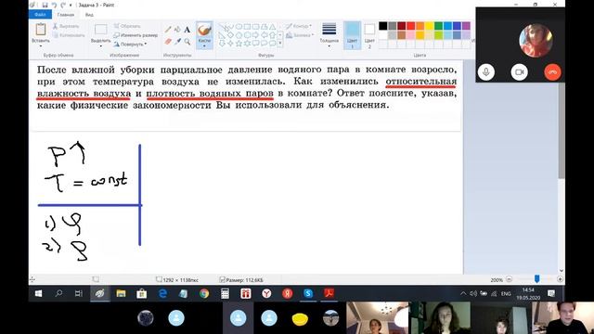Choose the oval shape in shapes gallery
The height and width of the screenshot is (334, 594).
pyautogui.click(x=239, y=27)
